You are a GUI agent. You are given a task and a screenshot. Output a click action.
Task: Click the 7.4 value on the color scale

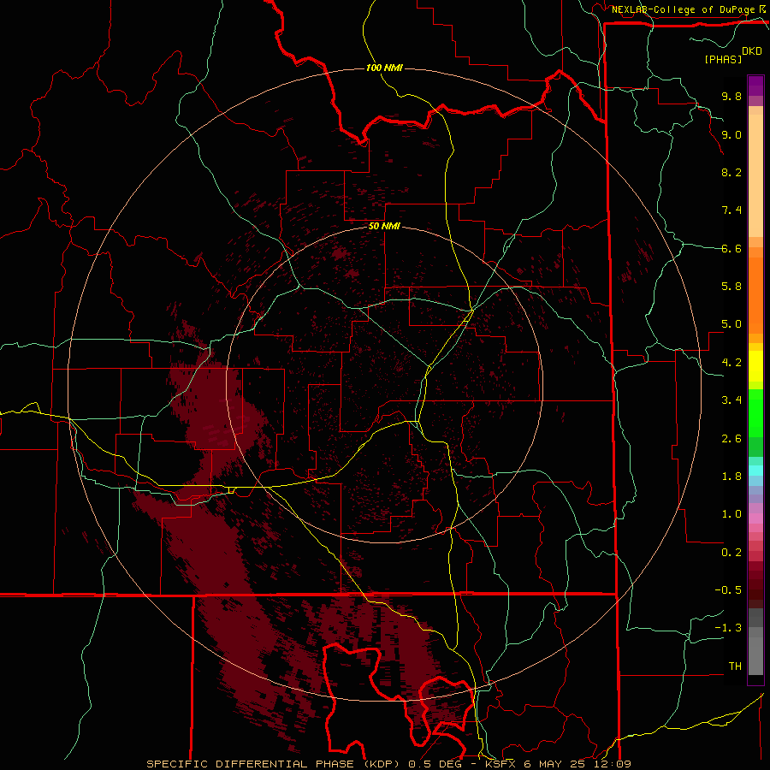click(731, 210)
